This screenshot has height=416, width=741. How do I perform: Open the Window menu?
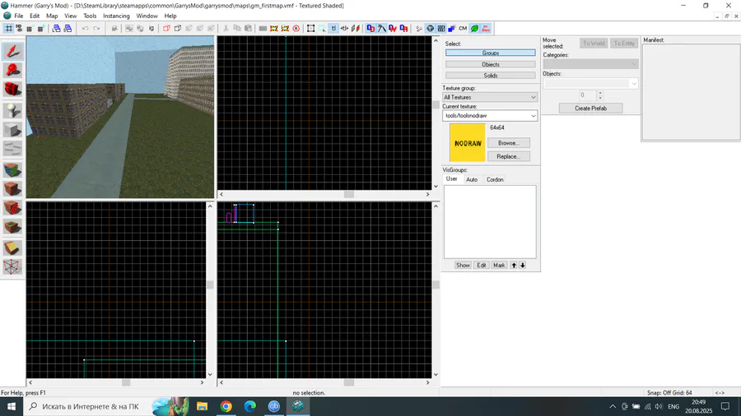(147, 16)
